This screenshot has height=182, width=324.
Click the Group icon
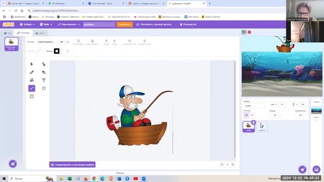78,42
